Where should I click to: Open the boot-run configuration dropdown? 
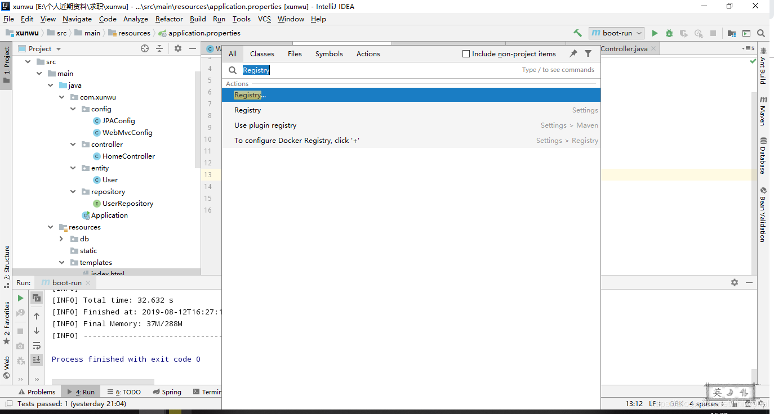pos(616,33)
